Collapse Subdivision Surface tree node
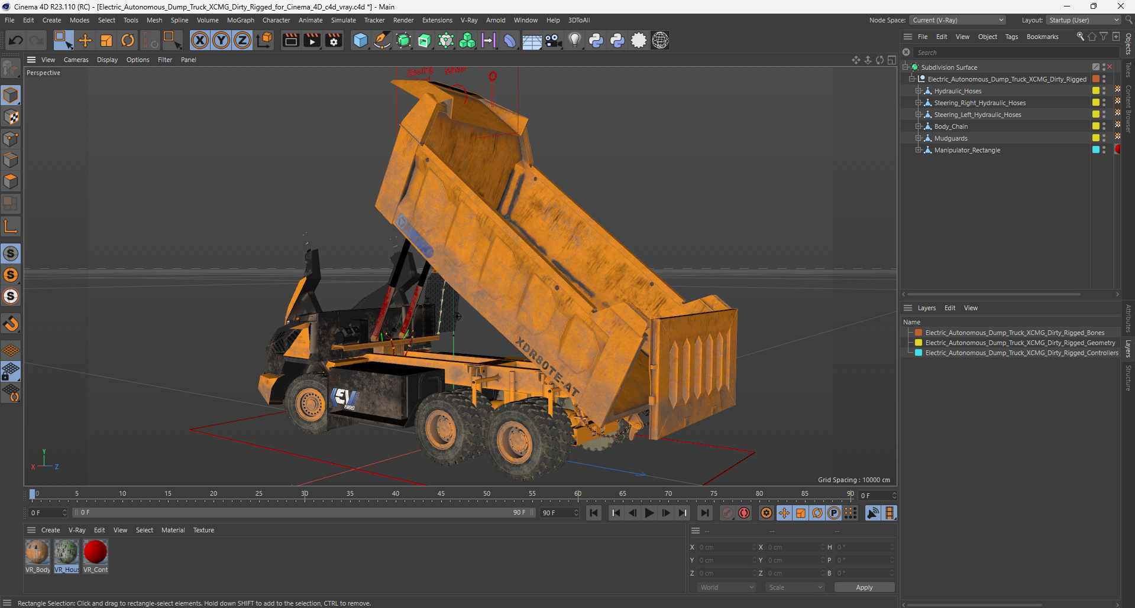This screenshot has height=608, width=1135. pos(906,67)
